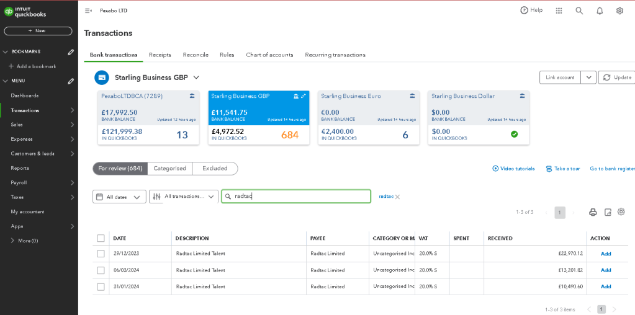Open My accountant in the sidebar

[27, 212]
